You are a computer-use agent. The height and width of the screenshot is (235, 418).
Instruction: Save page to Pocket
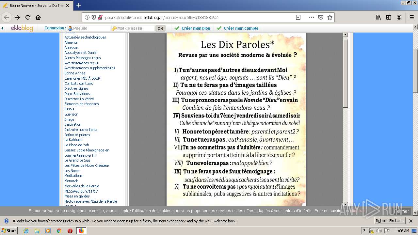[321, 17]
